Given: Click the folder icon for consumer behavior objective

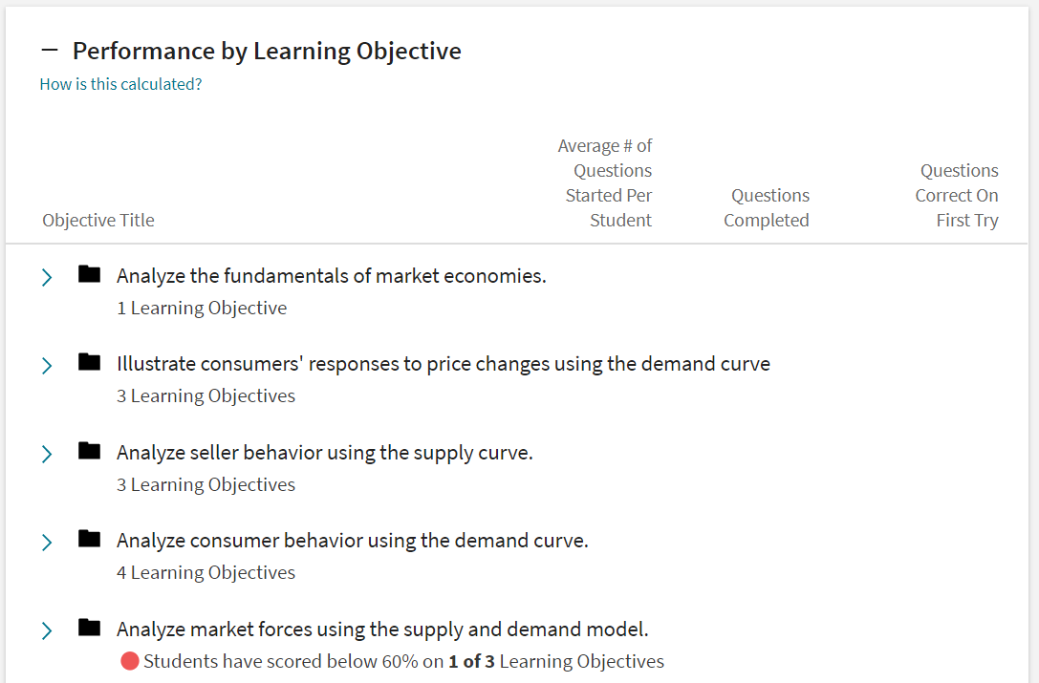Looking at the screenshot, I should (x=88, y=539).
